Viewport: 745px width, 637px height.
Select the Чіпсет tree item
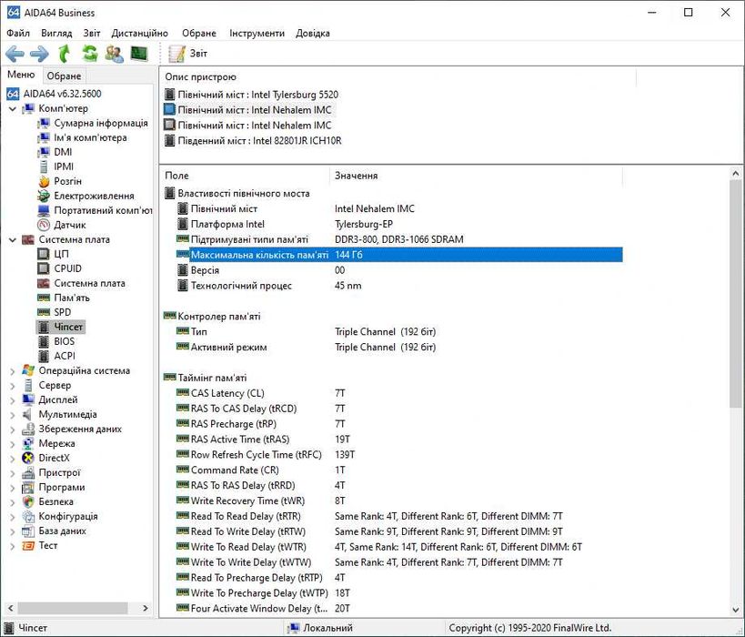click(x=61, y=327)
